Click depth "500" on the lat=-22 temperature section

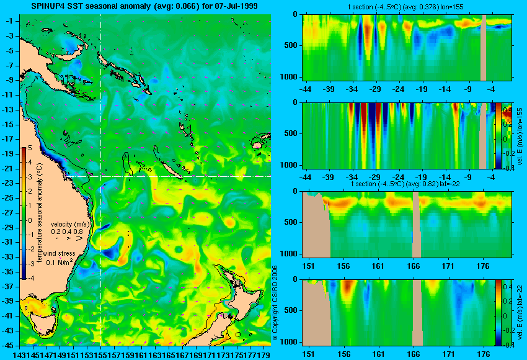(x=291, y=222)
